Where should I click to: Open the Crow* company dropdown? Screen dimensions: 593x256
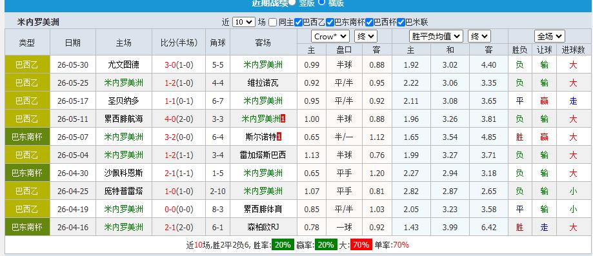click(330, 37)
